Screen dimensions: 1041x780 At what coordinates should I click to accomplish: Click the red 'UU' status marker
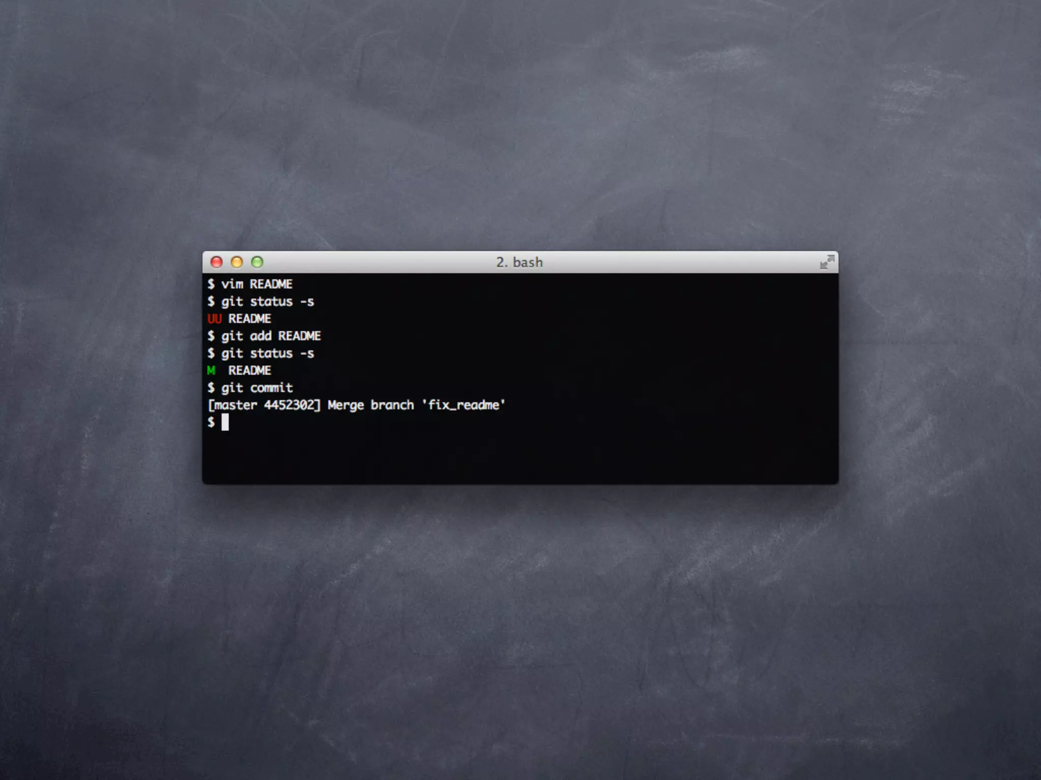pyautogui.click(x=214, y=319)
